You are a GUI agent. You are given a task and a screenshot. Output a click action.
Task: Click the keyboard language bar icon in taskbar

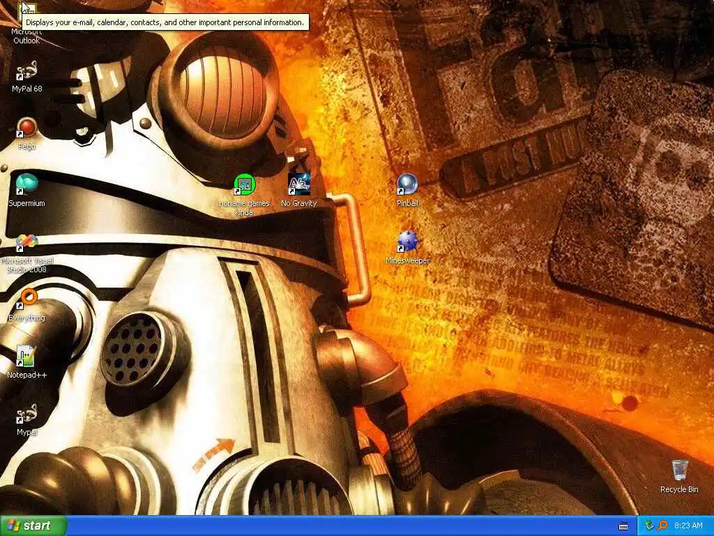623,526
